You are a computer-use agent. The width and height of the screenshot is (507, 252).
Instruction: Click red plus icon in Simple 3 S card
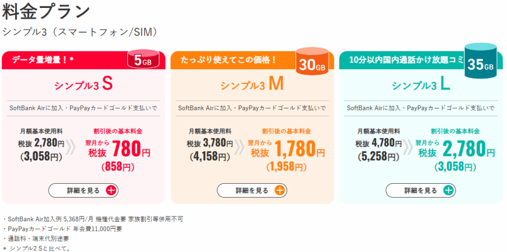click(x=111, y=190)
